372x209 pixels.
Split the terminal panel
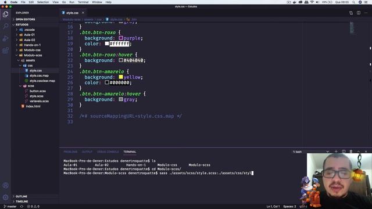coord(344,152)
